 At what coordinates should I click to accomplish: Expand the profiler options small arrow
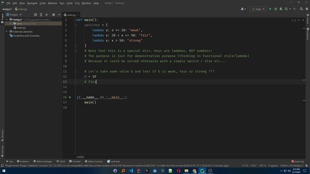(x=290, y=9)
